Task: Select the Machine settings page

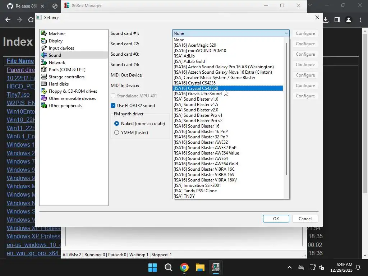Action: [x=57, y=33]
